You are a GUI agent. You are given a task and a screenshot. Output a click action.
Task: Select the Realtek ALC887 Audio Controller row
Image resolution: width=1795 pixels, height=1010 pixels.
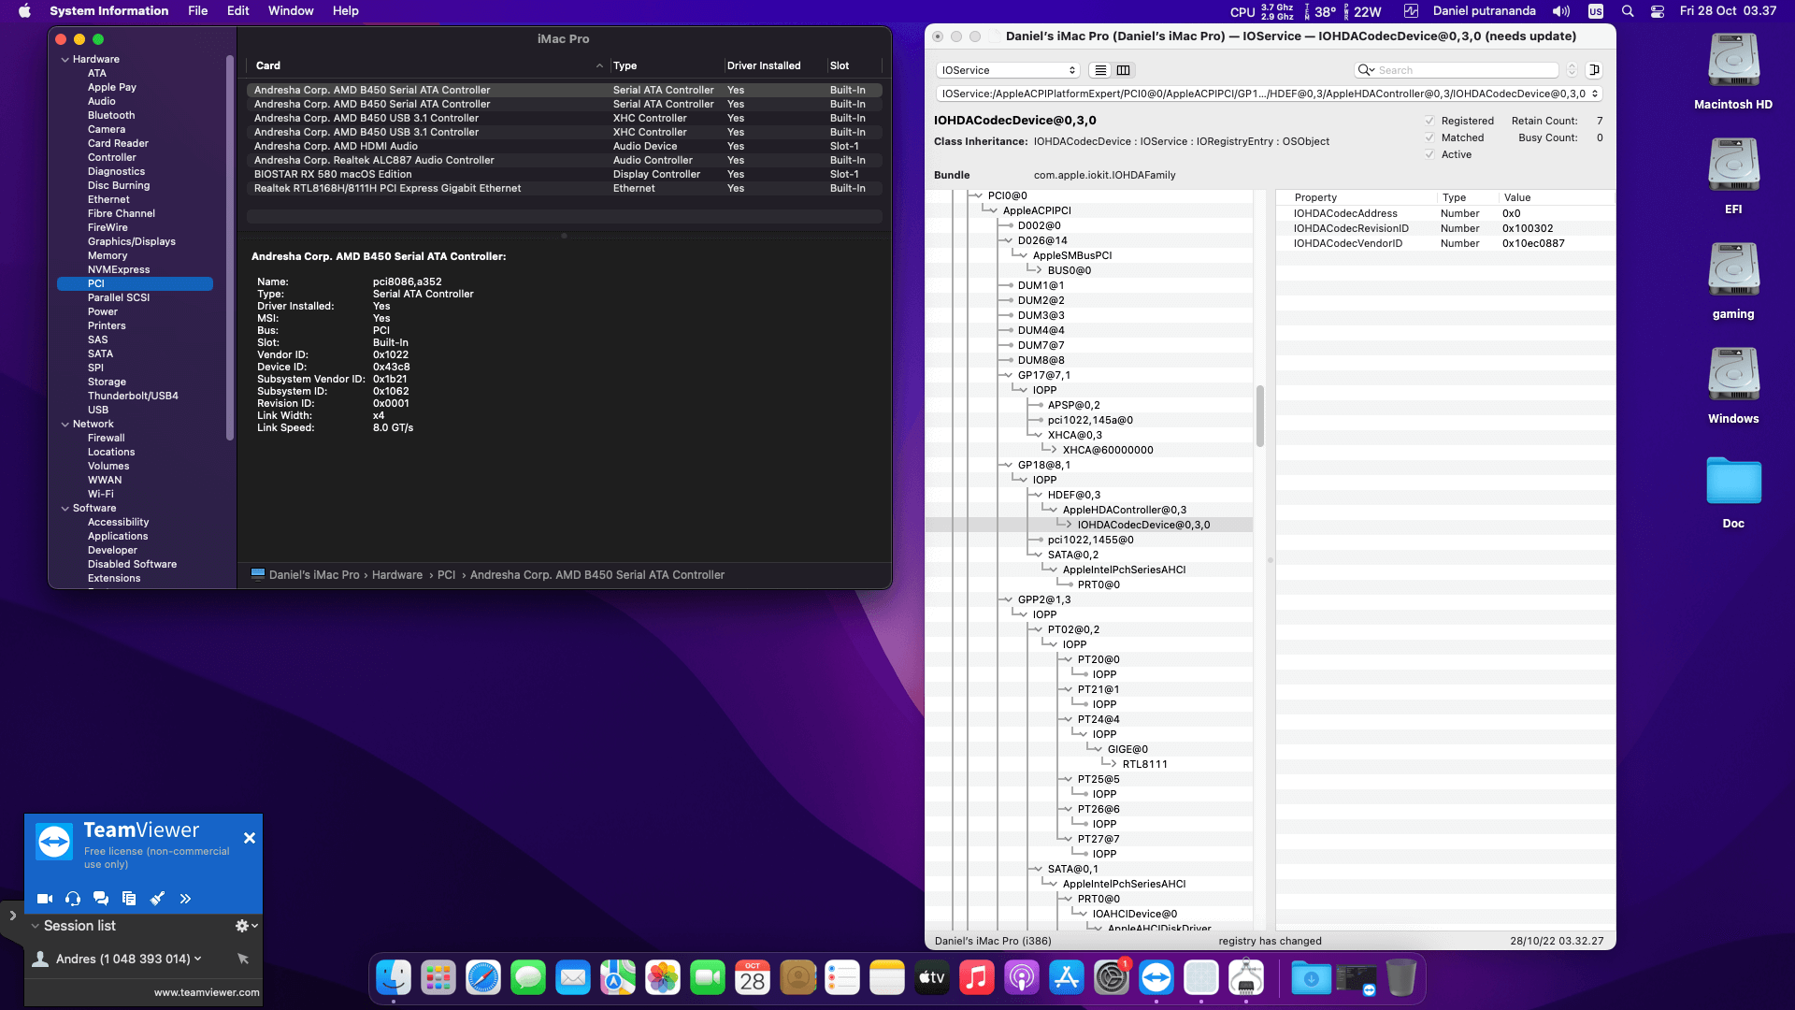(x=564, y=160)
